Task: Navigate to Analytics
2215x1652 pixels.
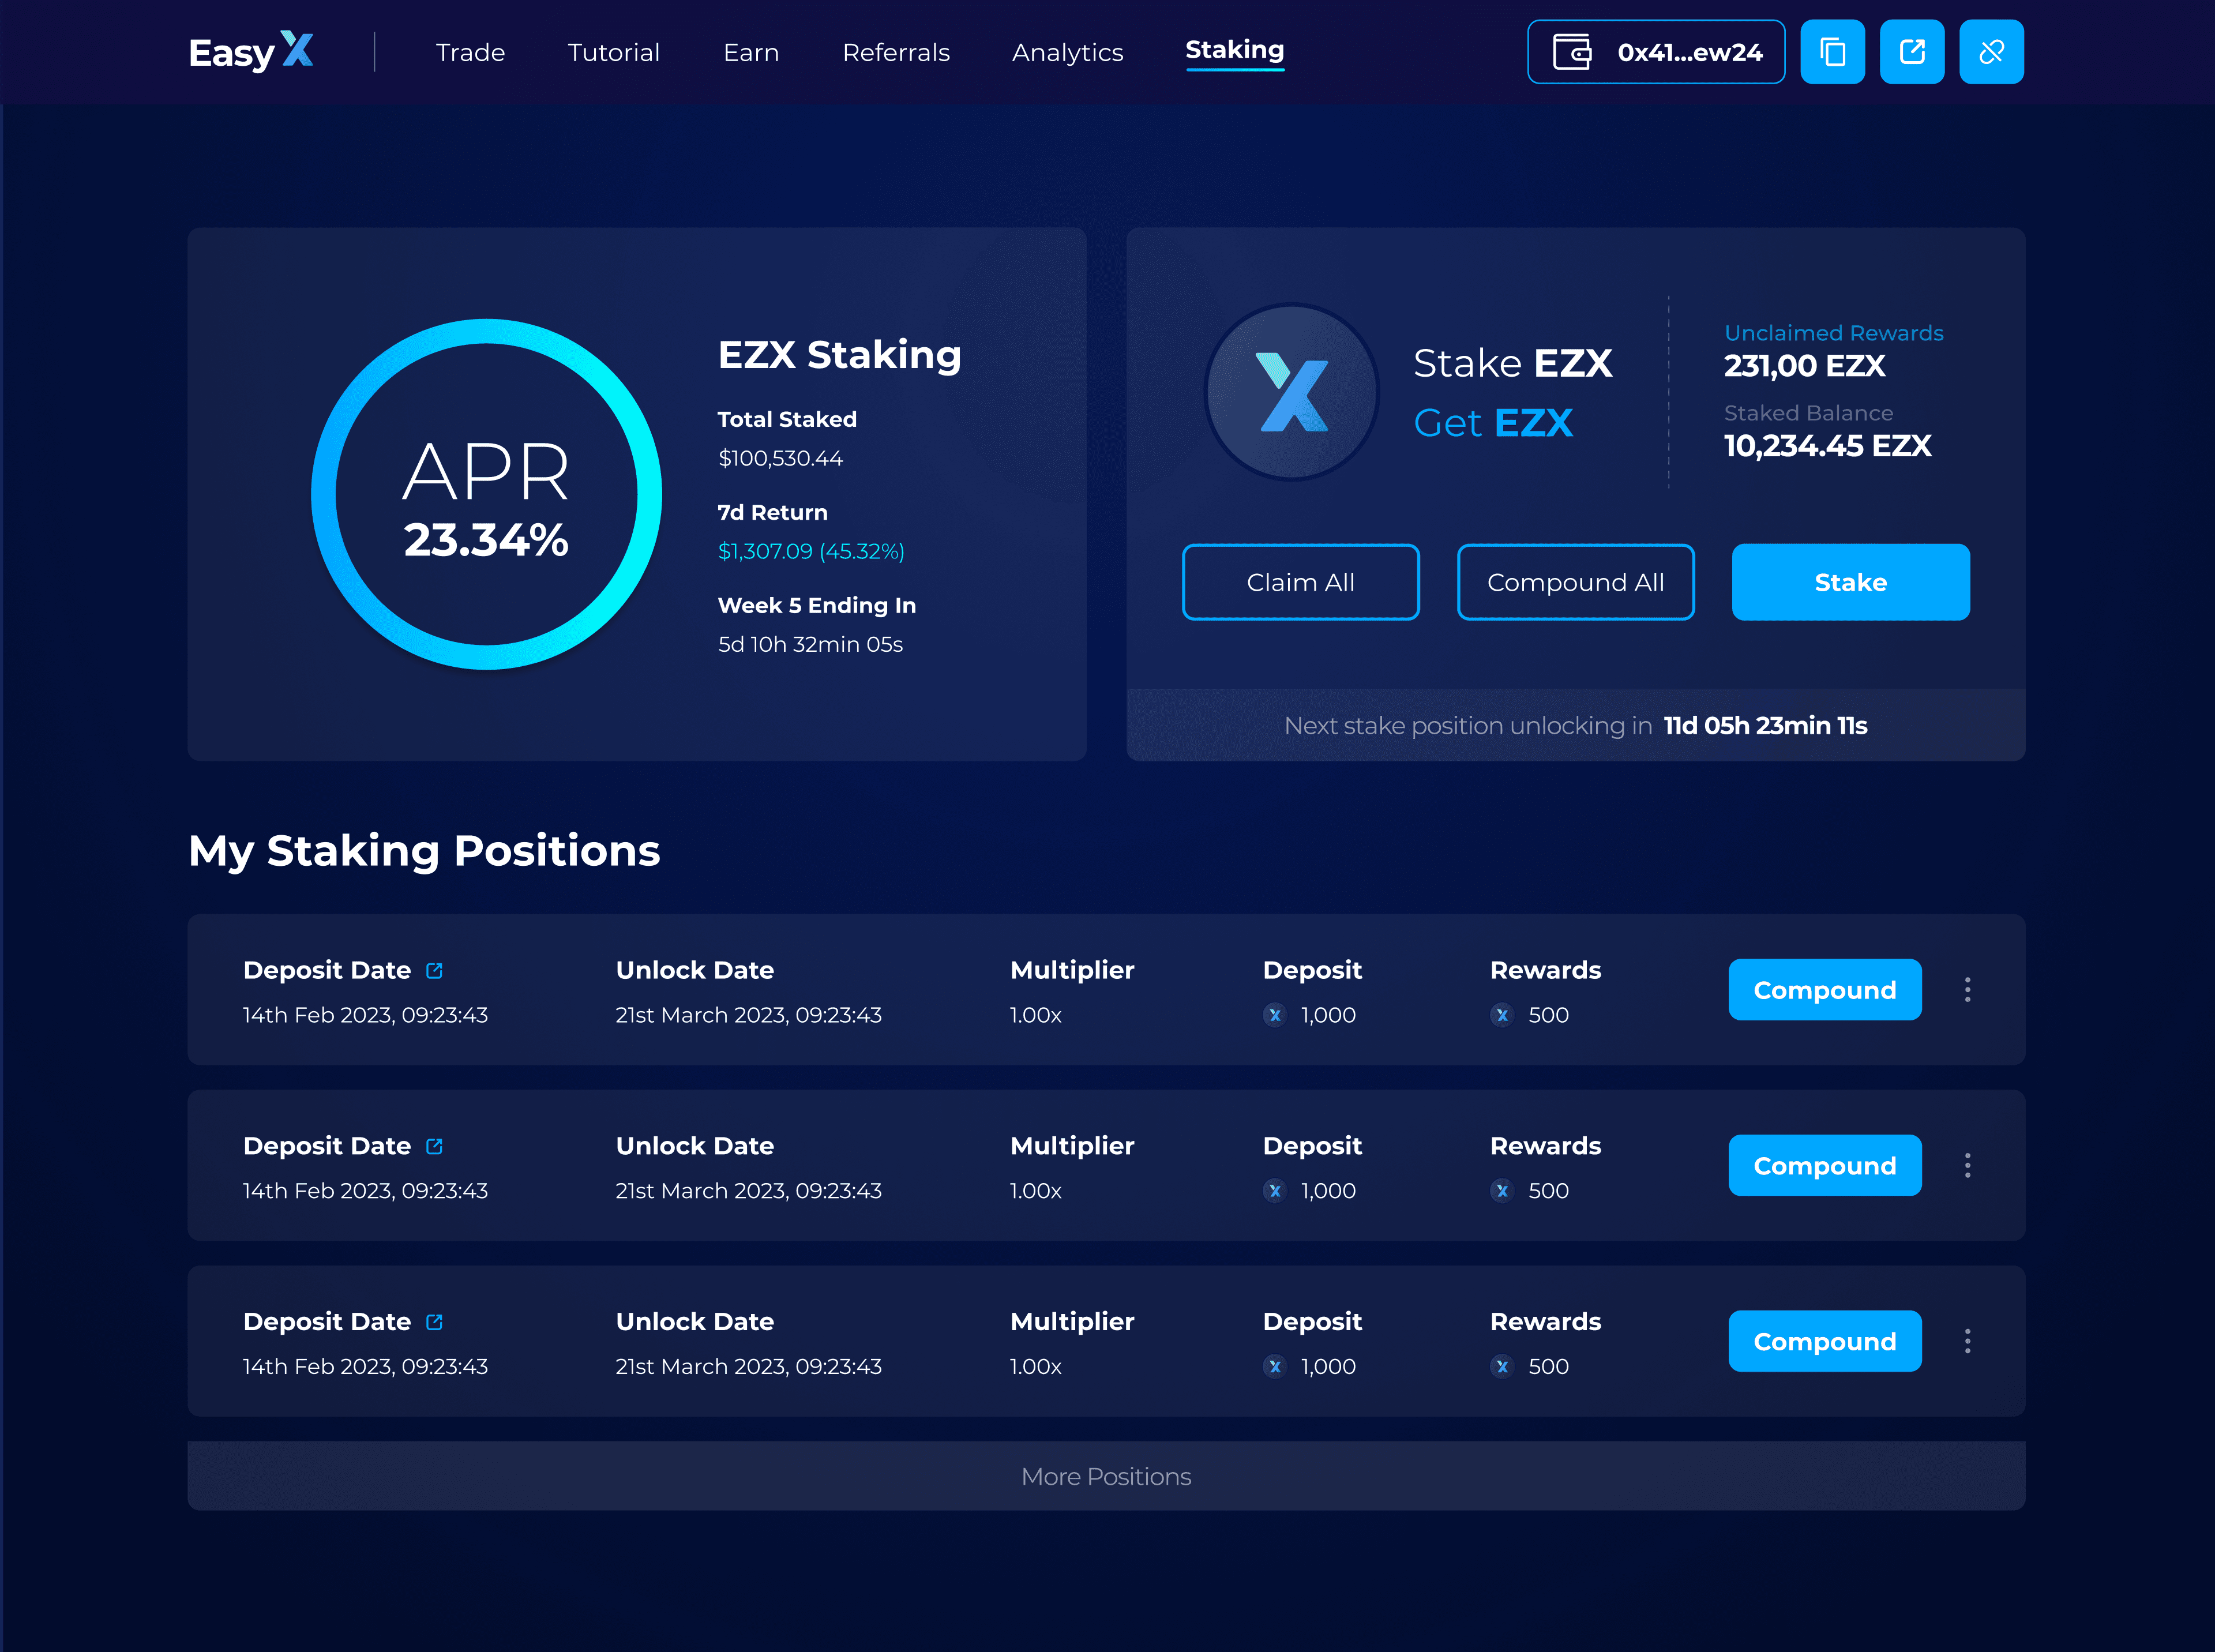Action: 1067,53
